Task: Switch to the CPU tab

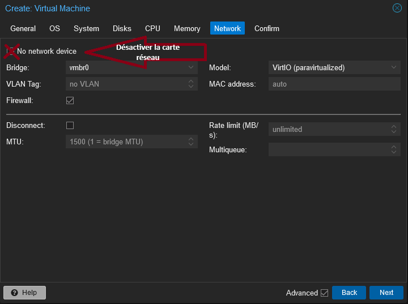Action: (152, 28)
